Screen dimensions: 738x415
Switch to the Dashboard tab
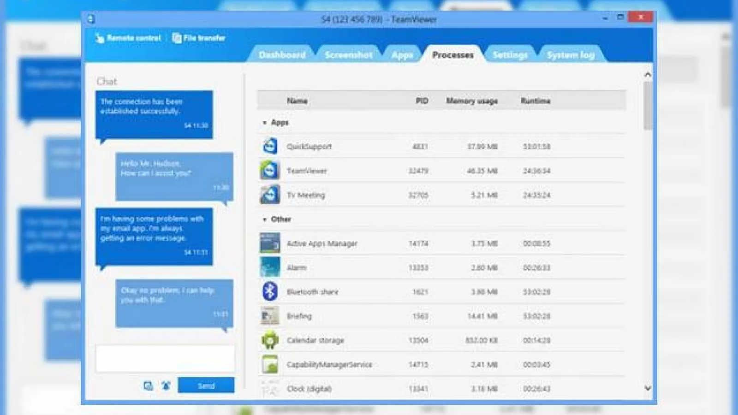click(282, 55)
